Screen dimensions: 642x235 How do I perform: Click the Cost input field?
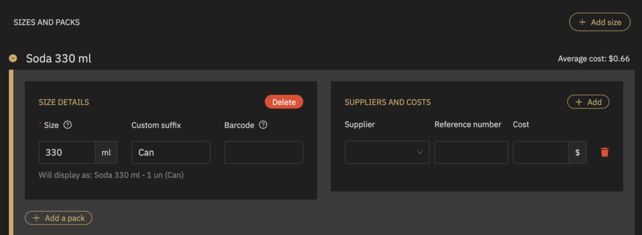540,152
